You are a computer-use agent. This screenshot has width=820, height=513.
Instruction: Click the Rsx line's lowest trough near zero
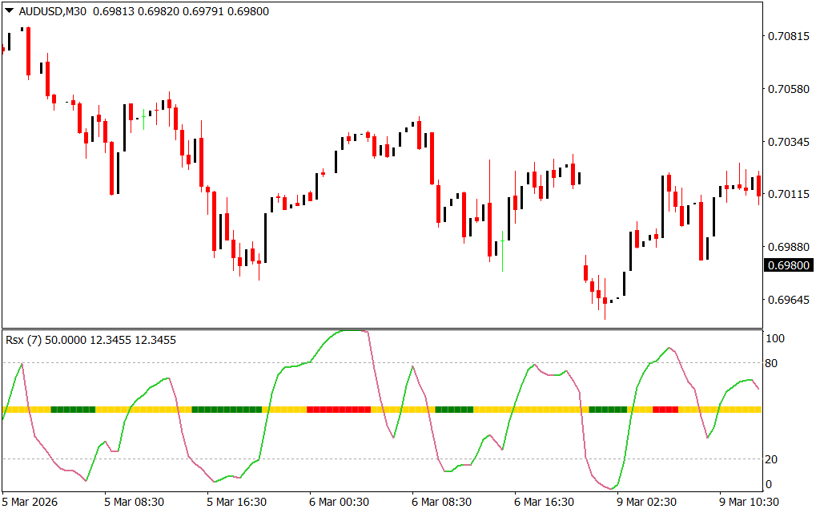(612, 488)
